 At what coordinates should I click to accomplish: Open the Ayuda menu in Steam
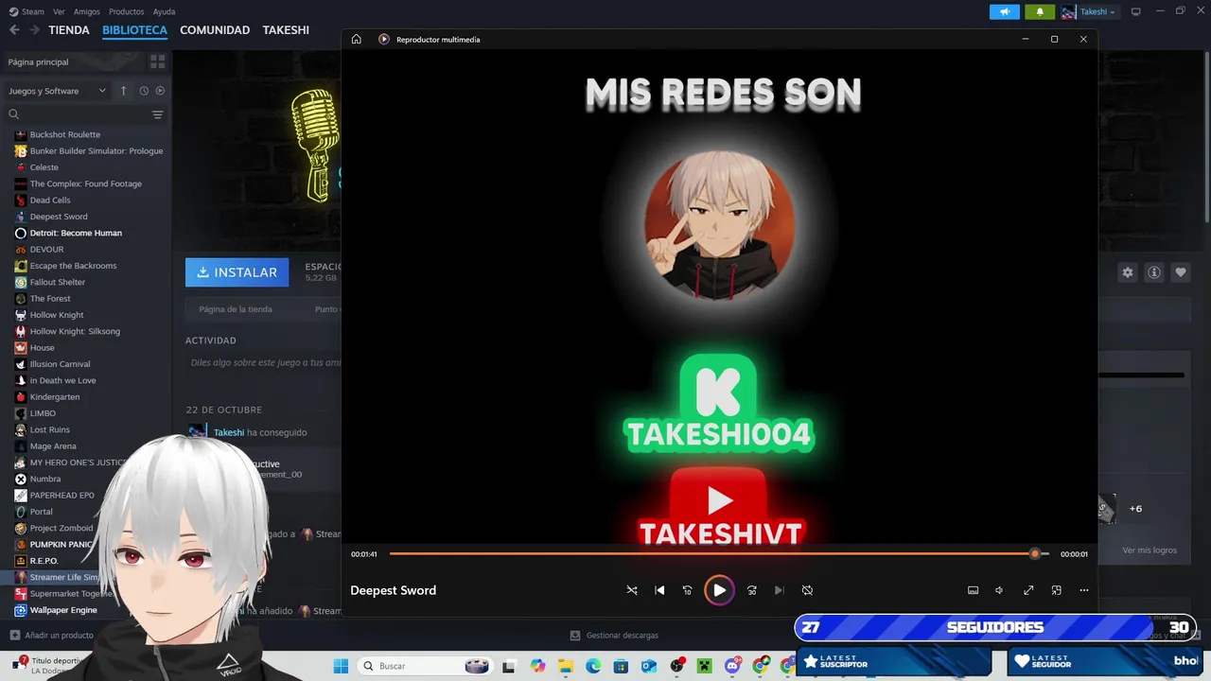(x=164, y=11)
